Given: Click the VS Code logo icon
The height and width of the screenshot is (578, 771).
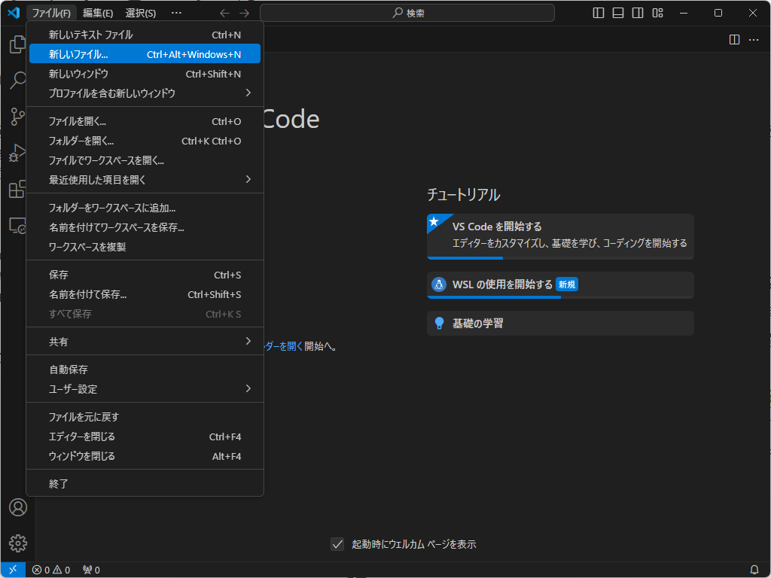Looking at the screenshot, I should [14, 13].
